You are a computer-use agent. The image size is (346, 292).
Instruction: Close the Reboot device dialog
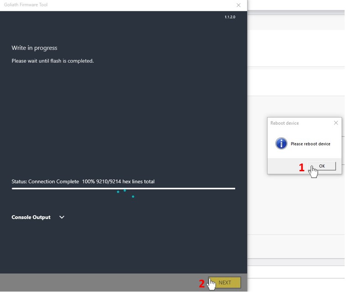[336, 123]
